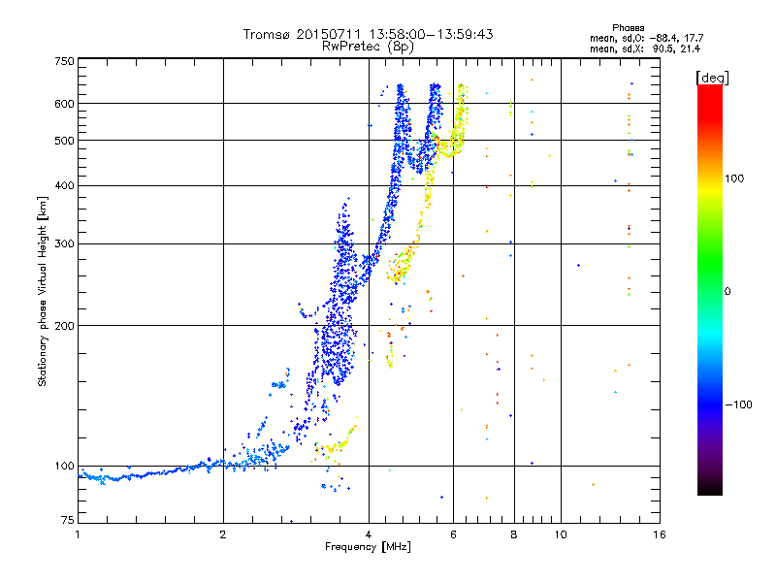Viewport: 776px width, 582px height.
Task: Click the plot title 'Tromsø 20150711 13:58:00-13:59:43'
Action: click(x=368, y=34)
